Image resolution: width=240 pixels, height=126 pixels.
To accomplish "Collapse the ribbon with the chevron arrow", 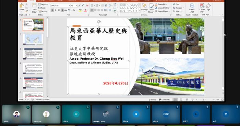I will [x=222, y=15].
